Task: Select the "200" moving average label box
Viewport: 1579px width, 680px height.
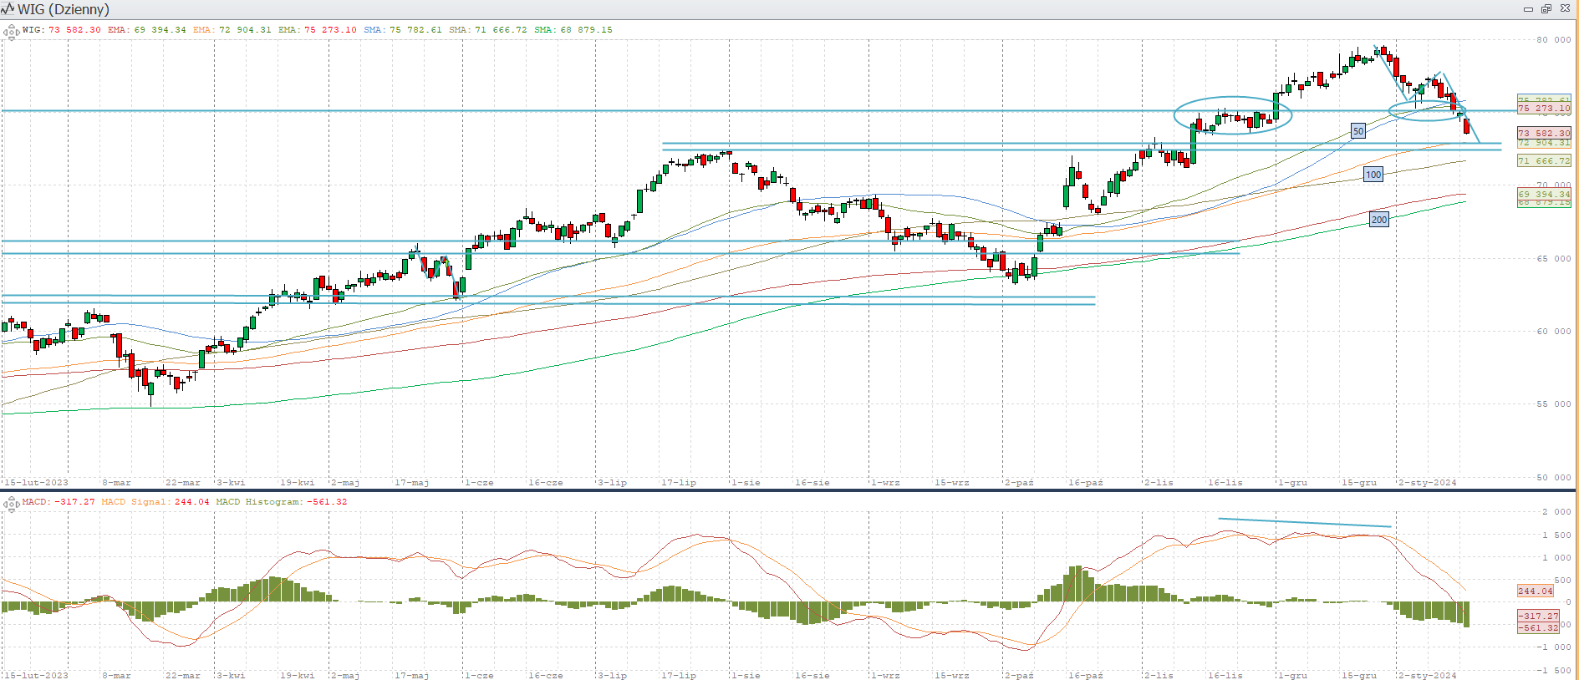Action: coord(1379,220)
